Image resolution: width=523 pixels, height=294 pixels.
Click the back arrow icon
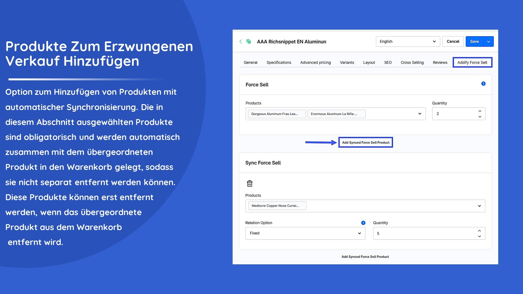point(241,41)
